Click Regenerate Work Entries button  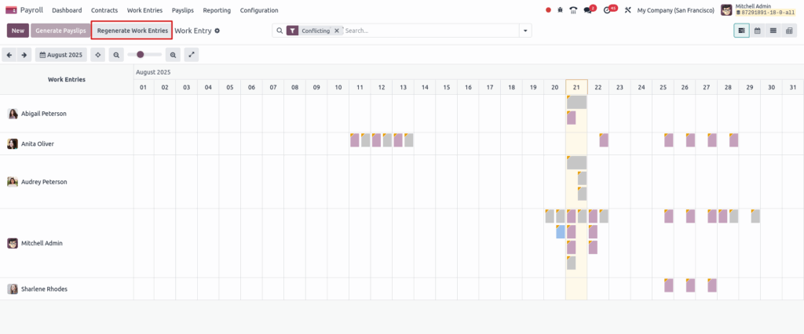click(132, 31)
